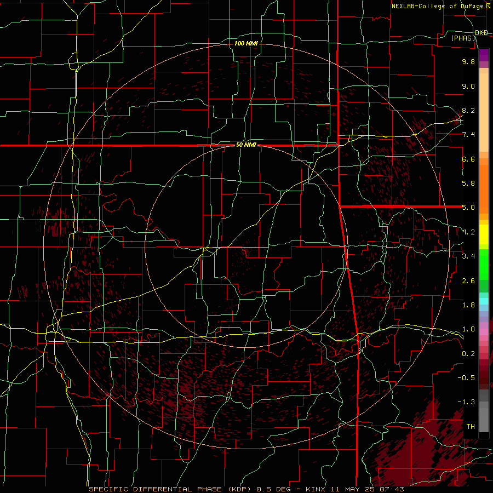Click the bright green color bar segment

(484, 265)
